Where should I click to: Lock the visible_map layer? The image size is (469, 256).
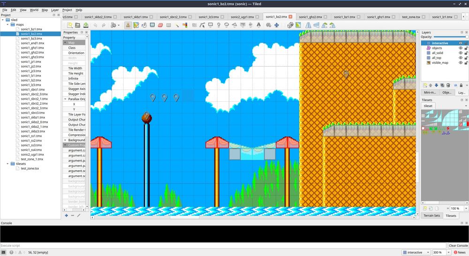(x=466, y=63)
